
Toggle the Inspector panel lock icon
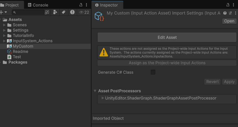pos(228,5)
